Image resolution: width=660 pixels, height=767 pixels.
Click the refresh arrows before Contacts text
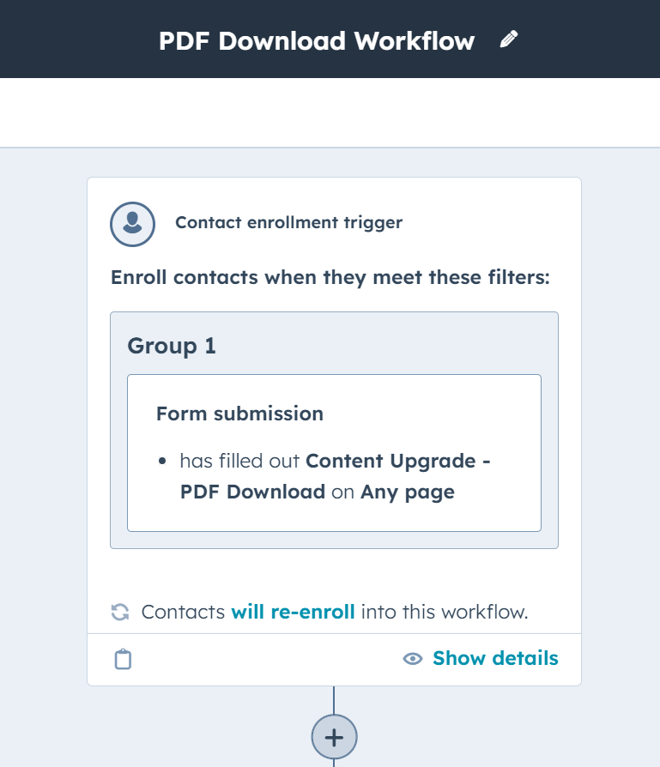(x=122, y=611)
